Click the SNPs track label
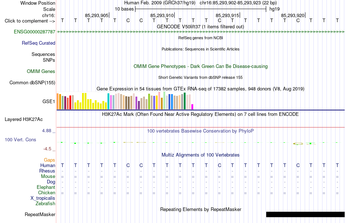 (x=49, y=60)
